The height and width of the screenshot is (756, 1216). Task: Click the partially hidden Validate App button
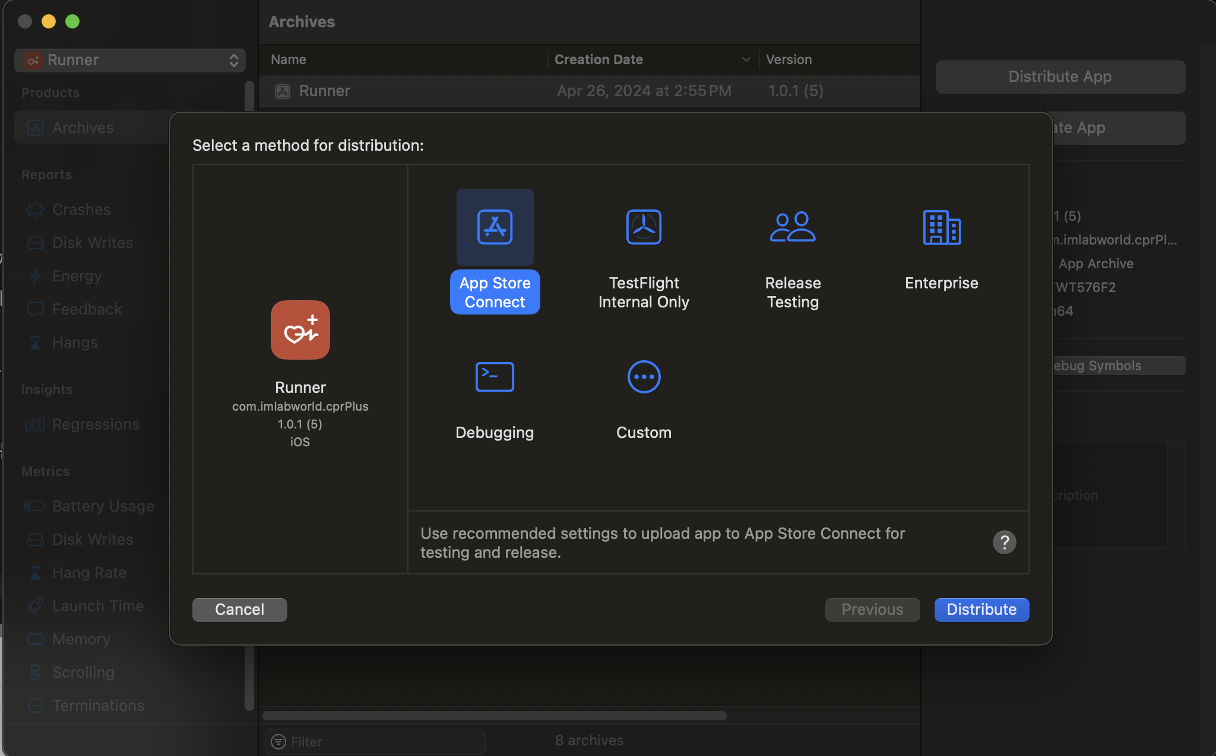click(1119, 128)
